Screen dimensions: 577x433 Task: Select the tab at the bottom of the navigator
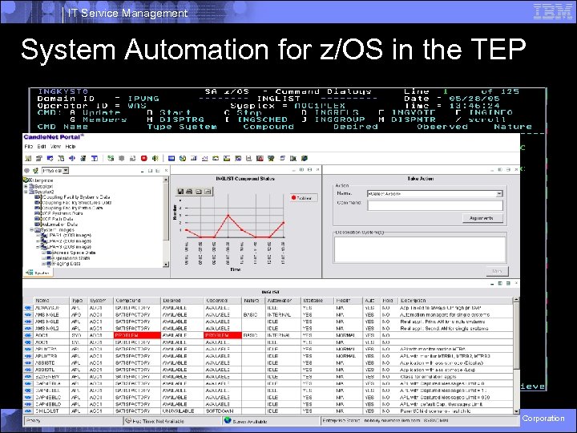tap(38, 273)
